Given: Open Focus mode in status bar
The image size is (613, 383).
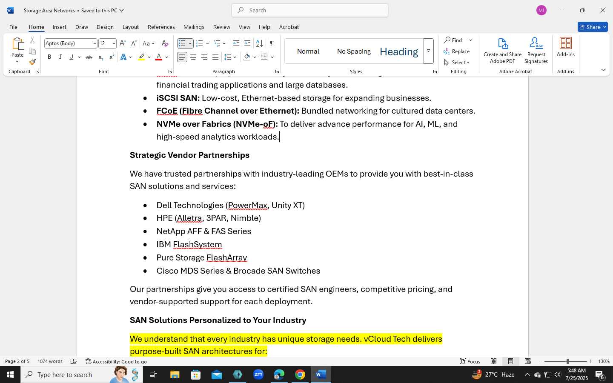Looking at the screenshot, I should pyautogui.click(x=470, y=361).
